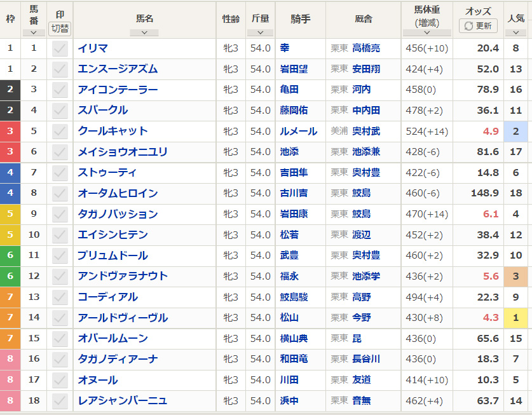
Task: Open horse page オータムヒロイン
Action: tap(118, 193)
